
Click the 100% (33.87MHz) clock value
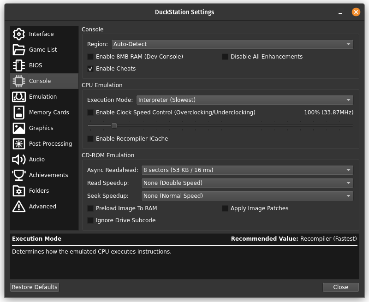(x=329, y=113)
